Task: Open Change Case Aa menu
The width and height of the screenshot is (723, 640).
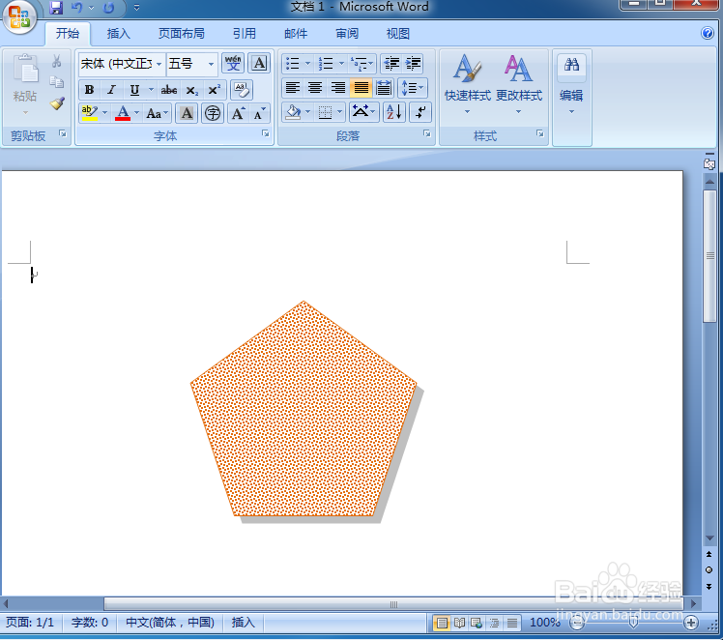Action: pyautogui.click(x=157, y=113)
